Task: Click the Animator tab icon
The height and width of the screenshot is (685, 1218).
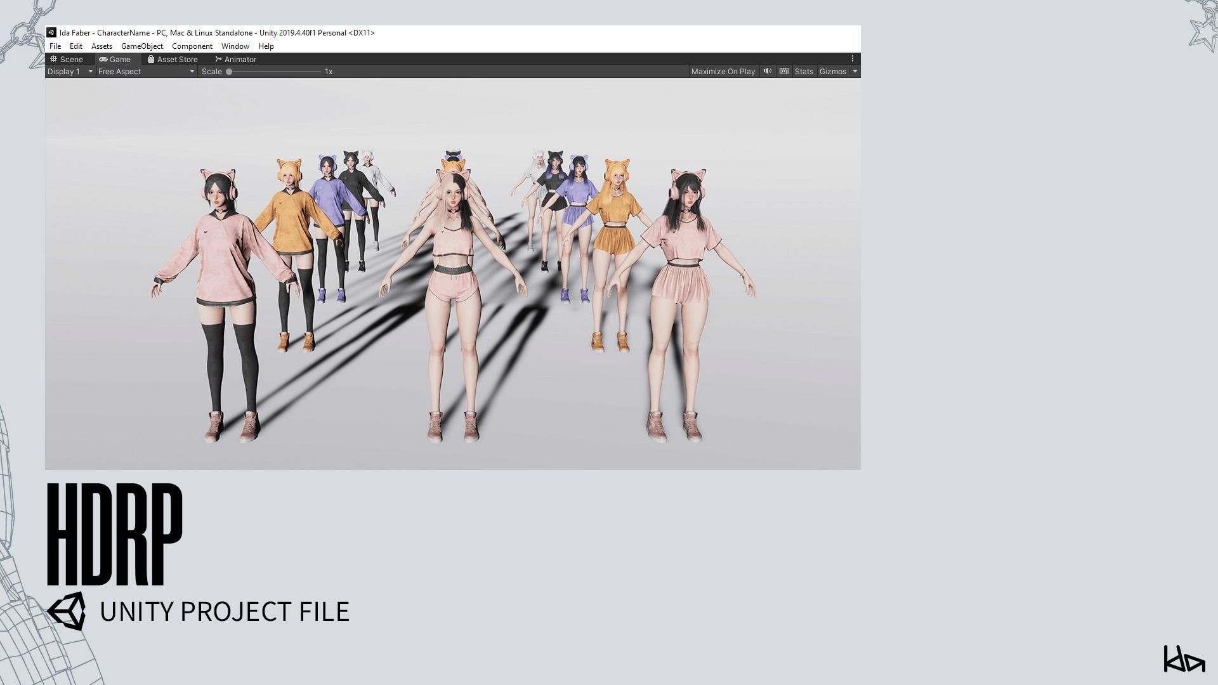Action: (x=218, y=59)
